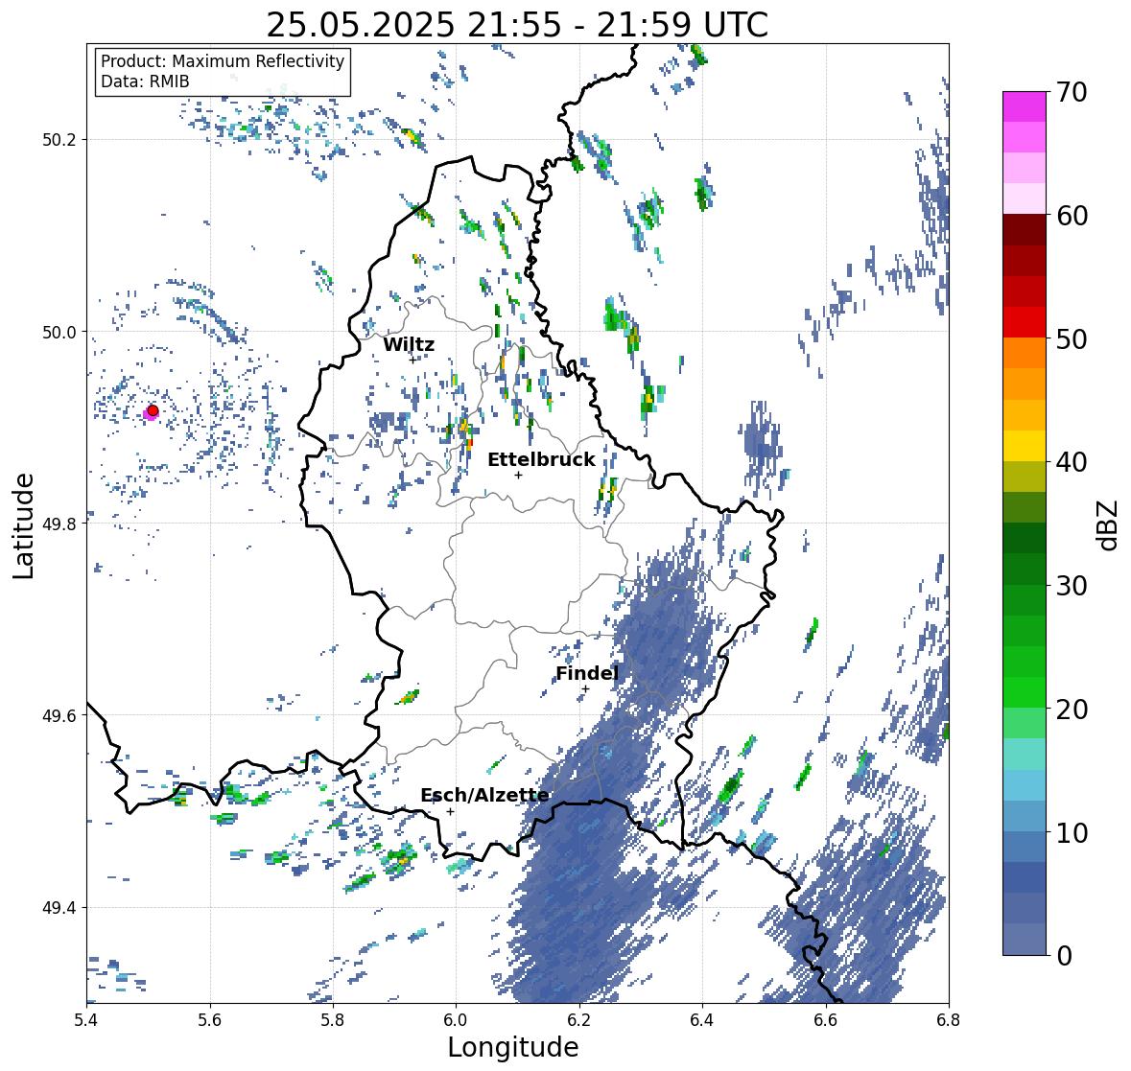1131x1071 pixels.
Task: Click the 6.6 longitude tick label
Action: point(826,1019)
